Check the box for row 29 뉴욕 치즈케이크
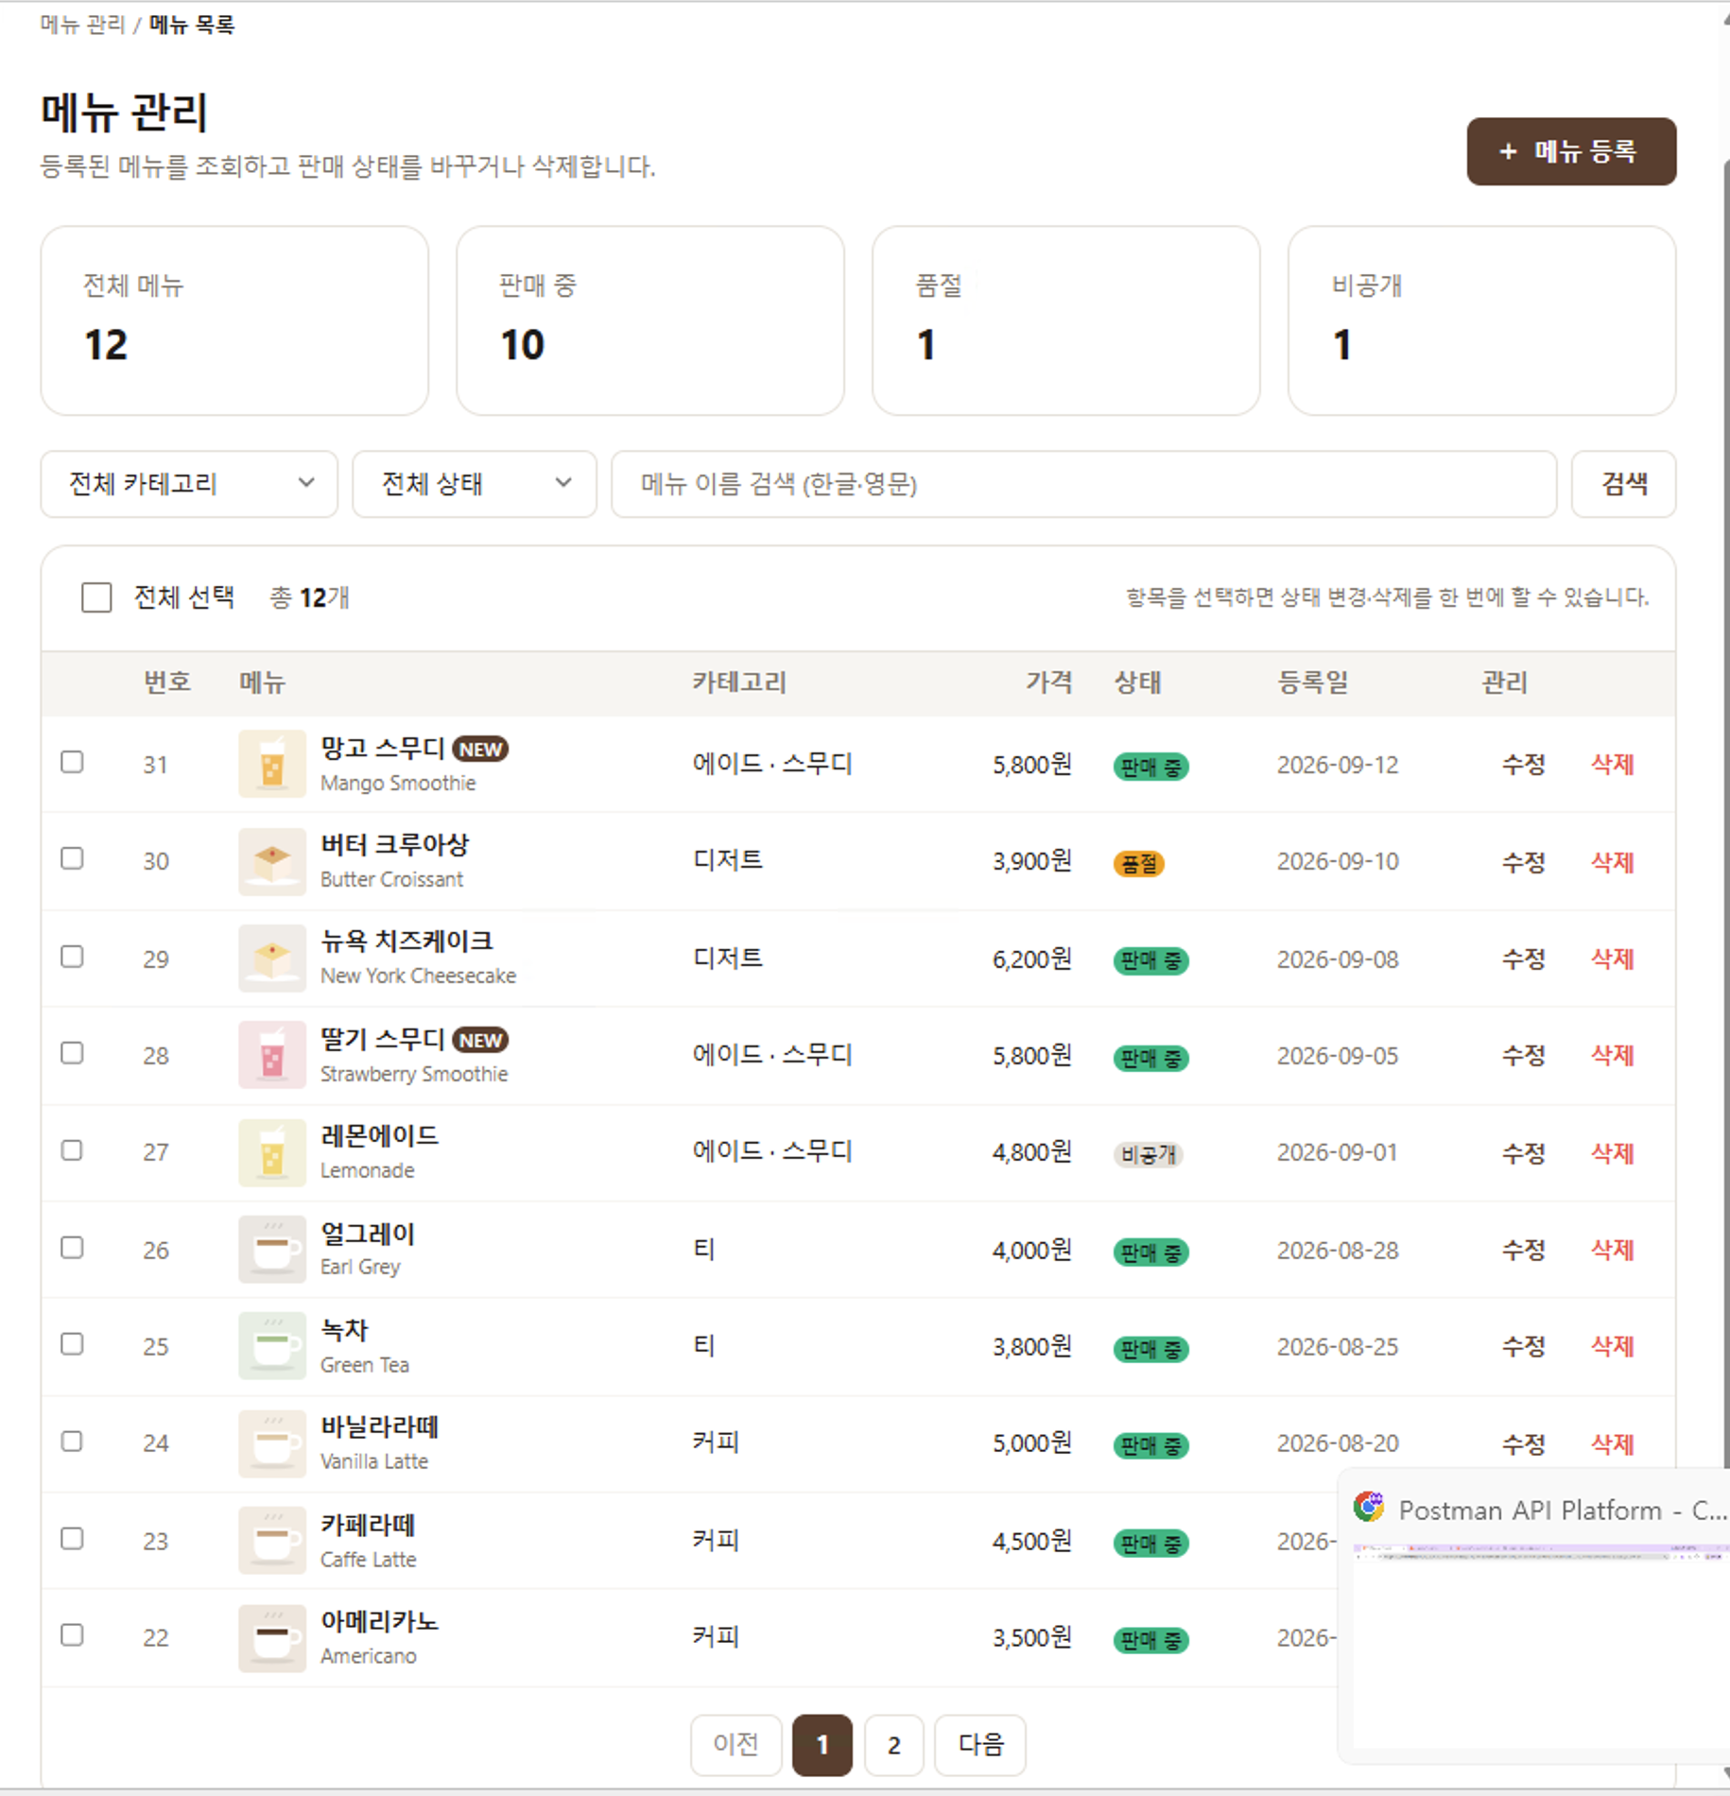1730x1796 pixels. coord(72,957)
